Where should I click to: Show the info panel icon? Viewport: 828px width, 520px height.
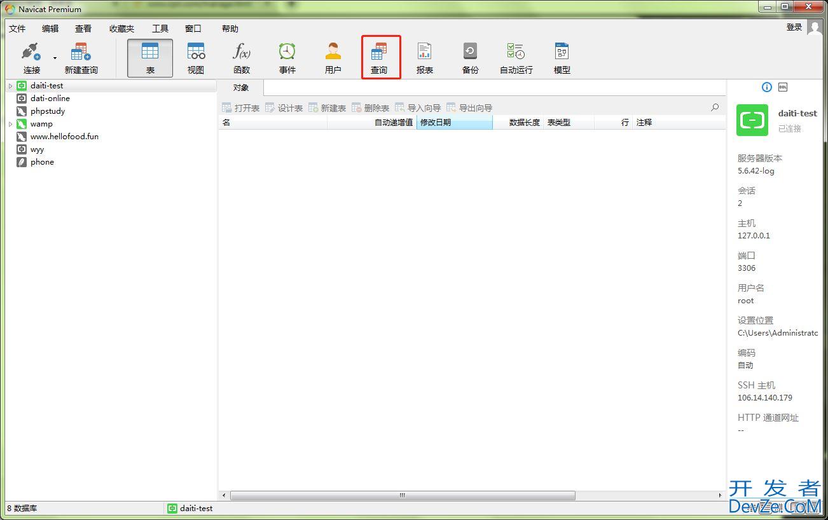pos(766,87)
